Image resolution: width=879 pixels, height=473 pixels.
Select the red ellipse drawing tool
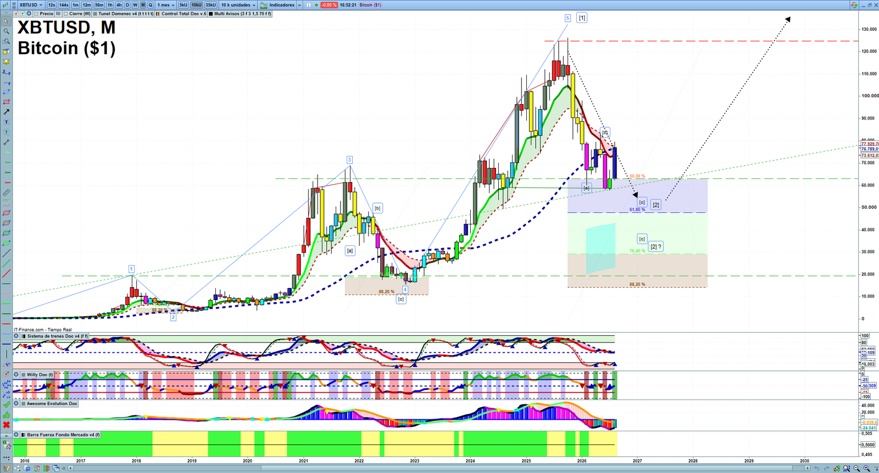[6, 212]
